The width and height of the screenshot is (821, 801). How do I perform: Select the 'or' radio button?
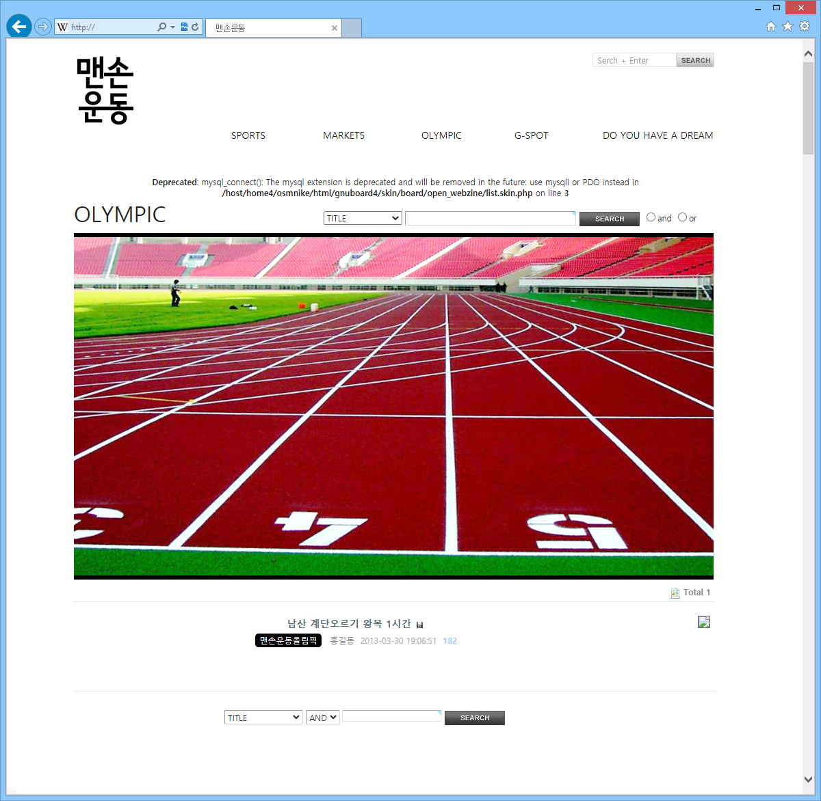[682, 217]
